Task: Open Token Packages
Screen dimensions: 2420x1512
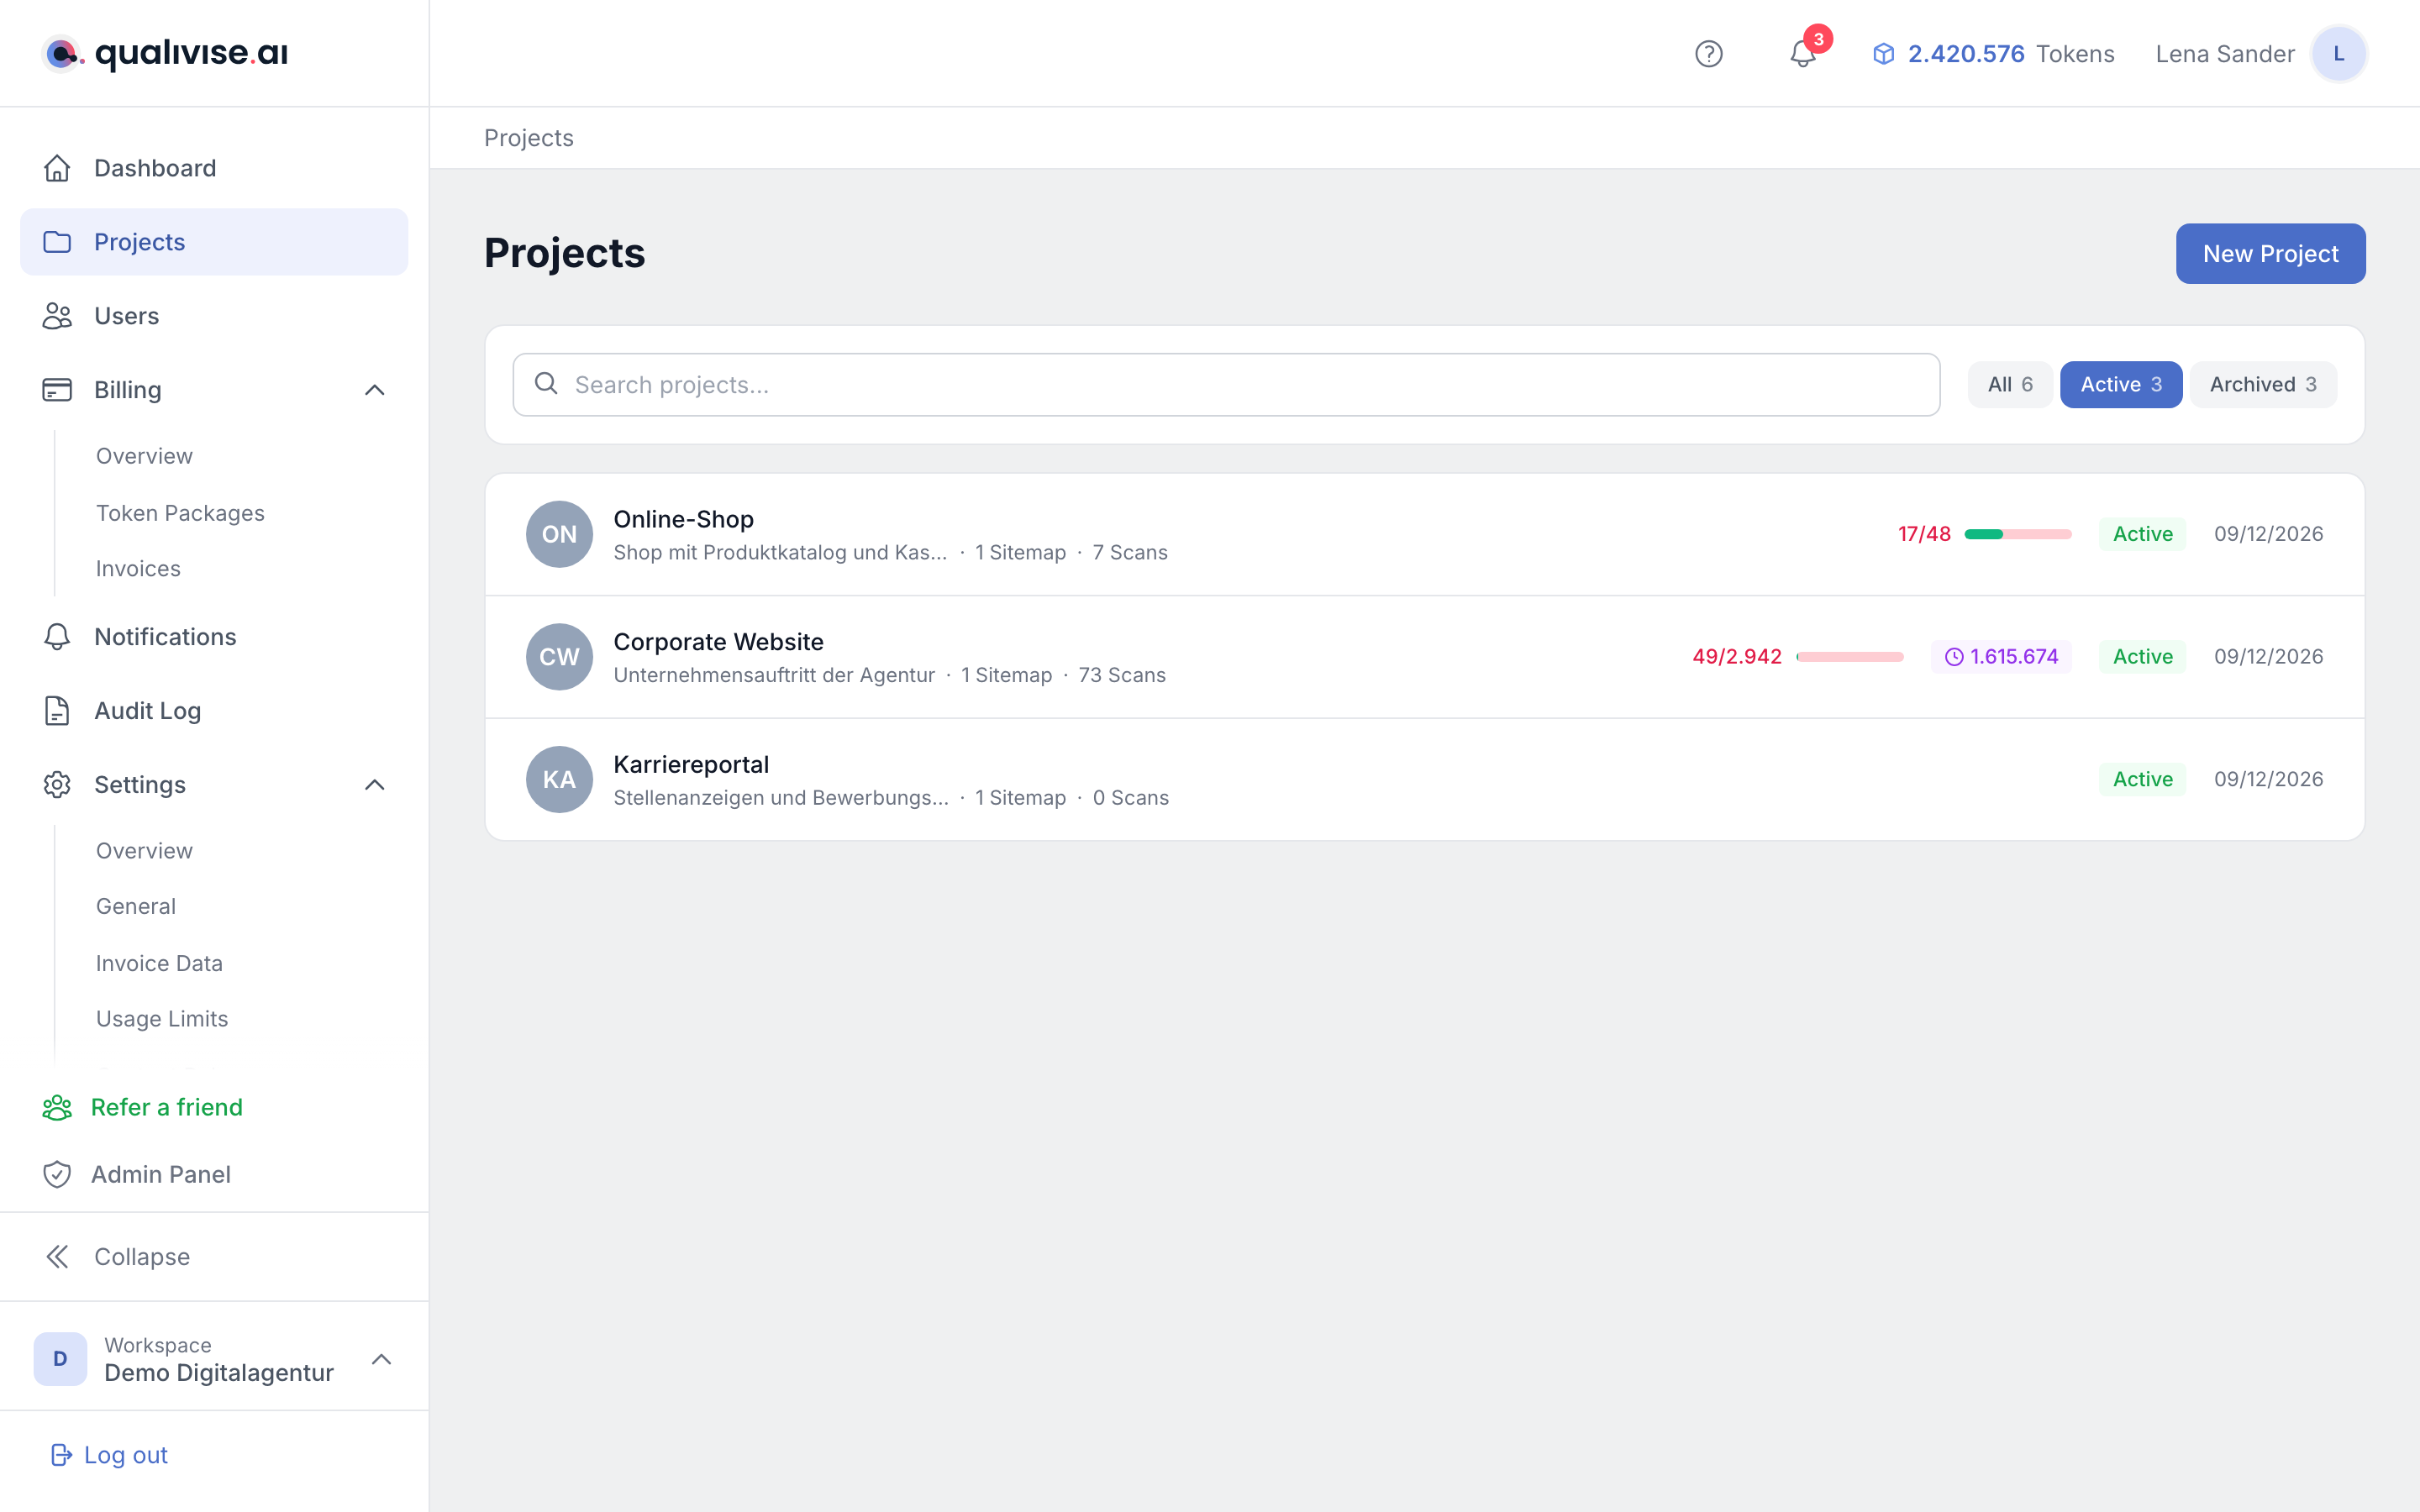Action: (180, 513)
